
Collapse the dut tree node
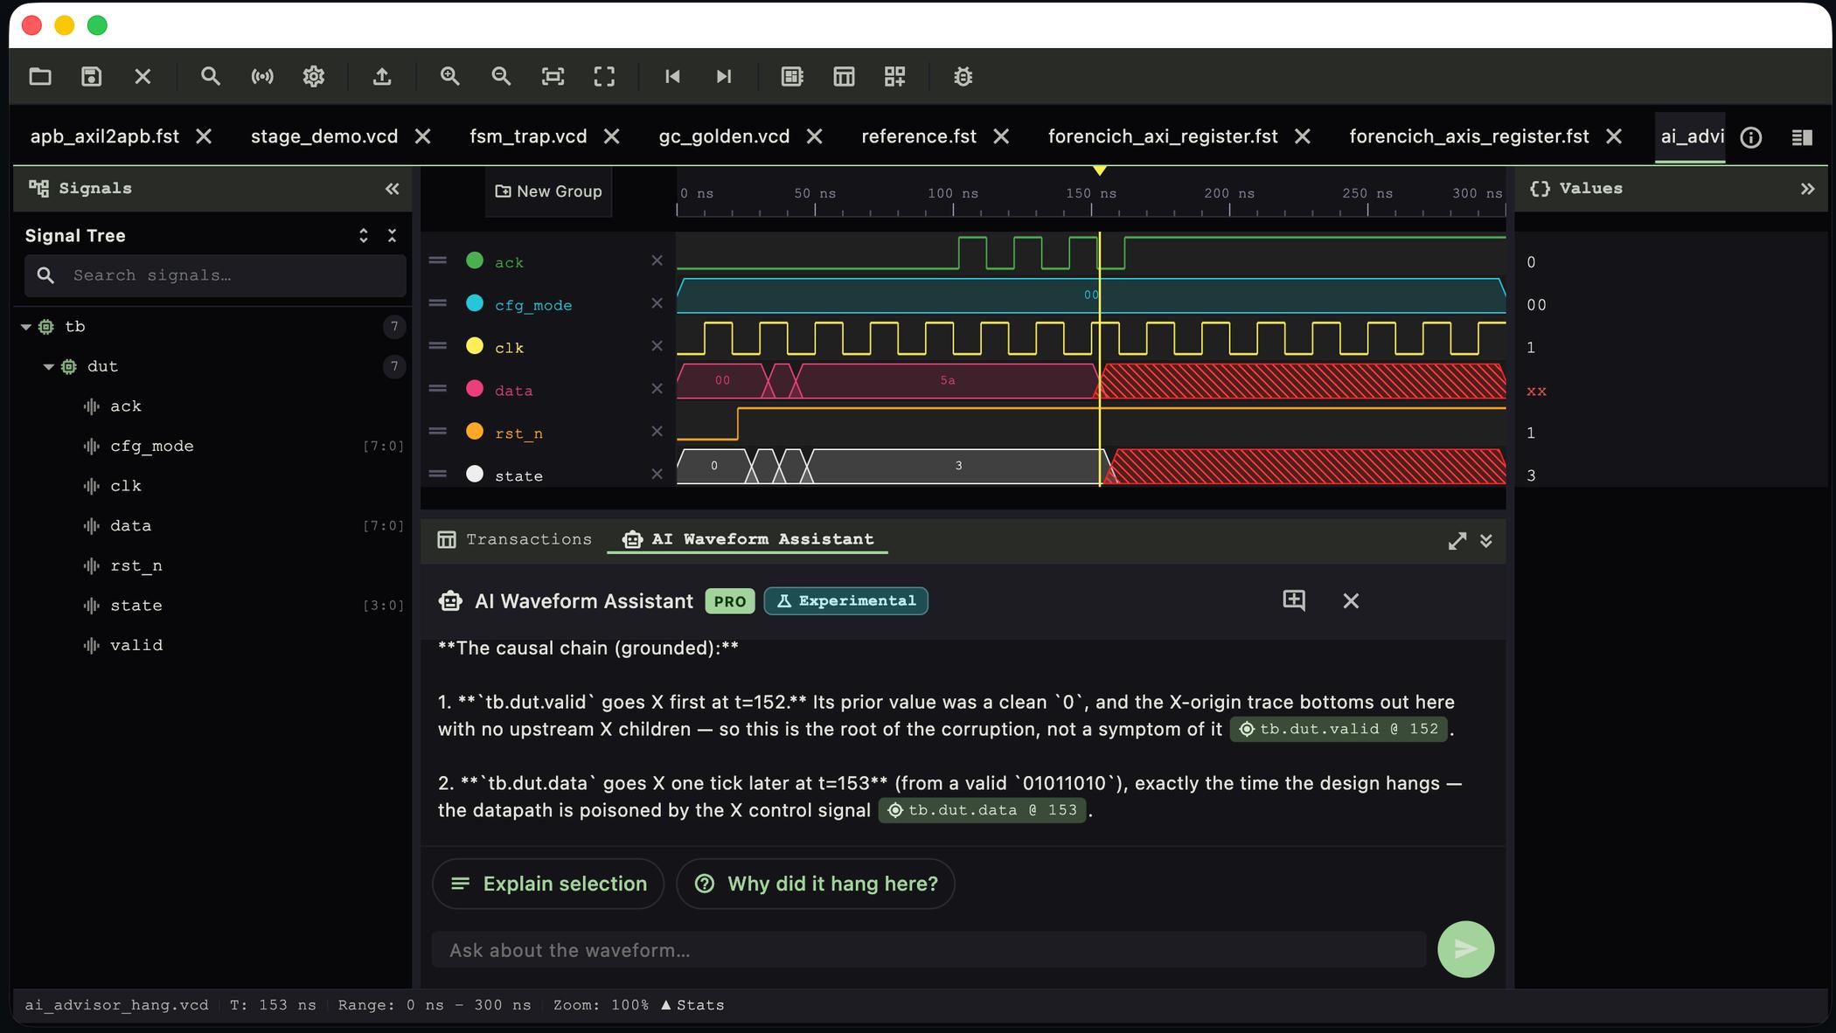click(x=49, y=367)
